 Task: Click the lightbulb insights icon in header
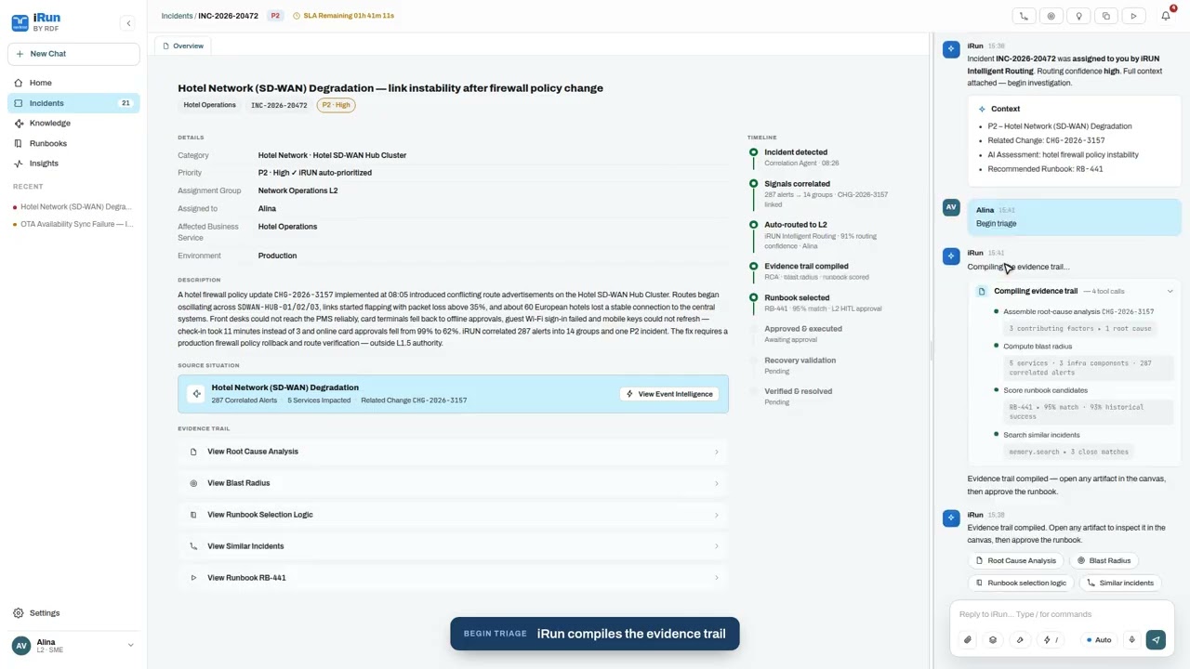pos(1078,16)
